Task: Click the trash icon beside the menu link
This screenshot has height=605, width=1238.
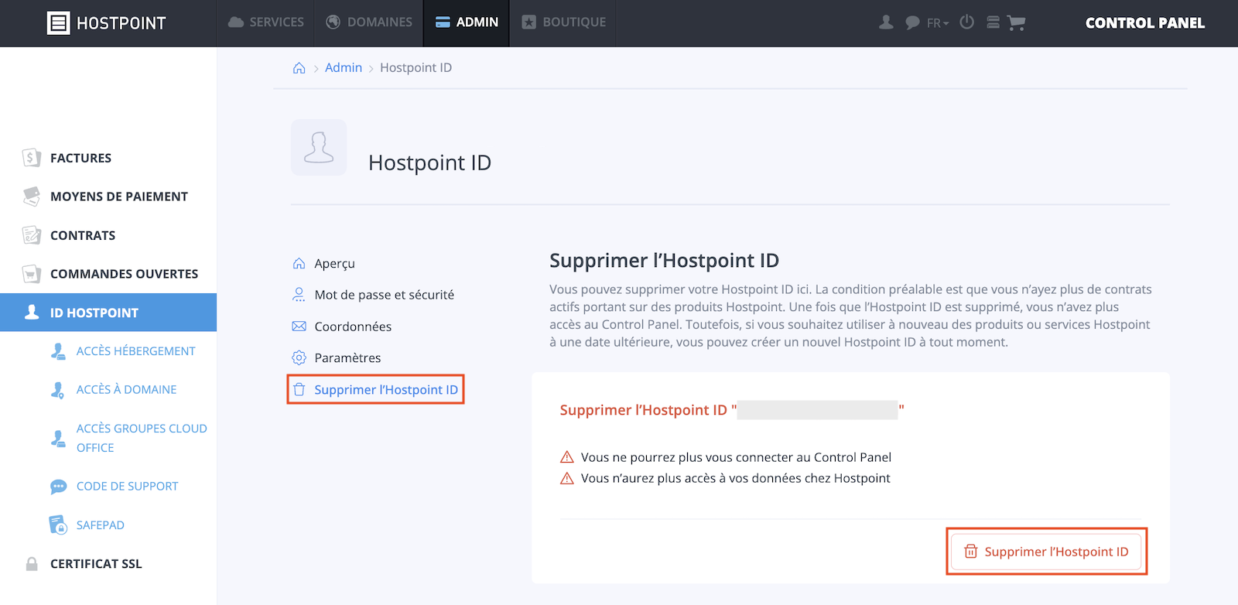Action: (299, 389)
